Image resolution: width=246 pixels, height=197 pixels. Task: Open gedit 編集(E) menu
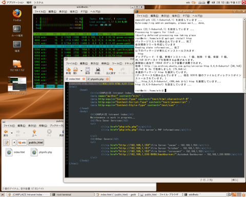click(x=84, y=64)
